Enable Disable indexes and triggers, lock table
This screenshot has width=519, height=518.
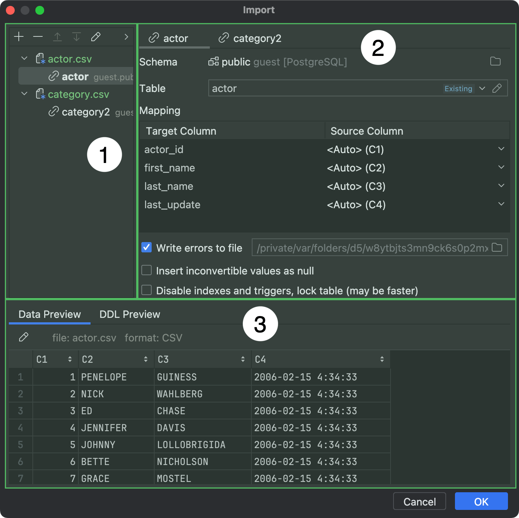coord(146,290)
